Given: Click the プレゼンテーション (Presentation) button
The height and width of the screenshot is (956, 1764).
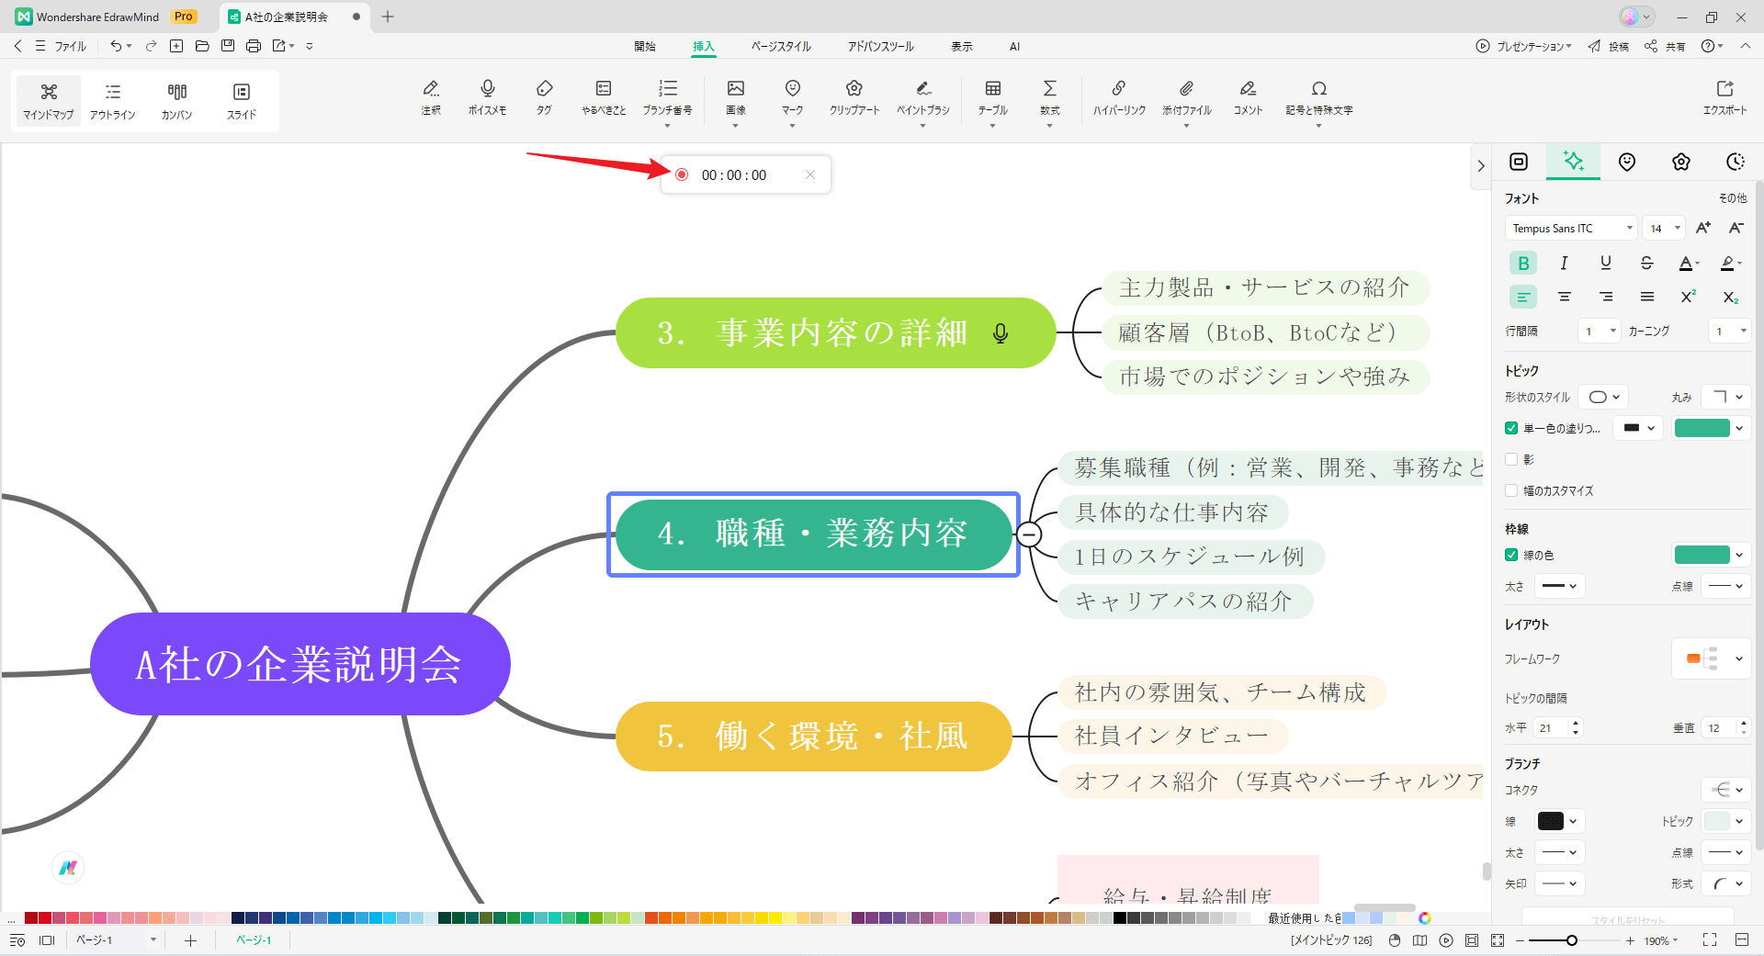Looking at the screenshot, I should tap(1523, 46).
